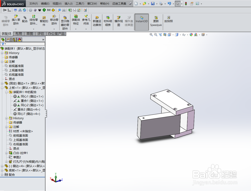The height and width of the screenshot is (191, 251).
Task: Select the Zoom to Fit tool
Action: (151, 34)
